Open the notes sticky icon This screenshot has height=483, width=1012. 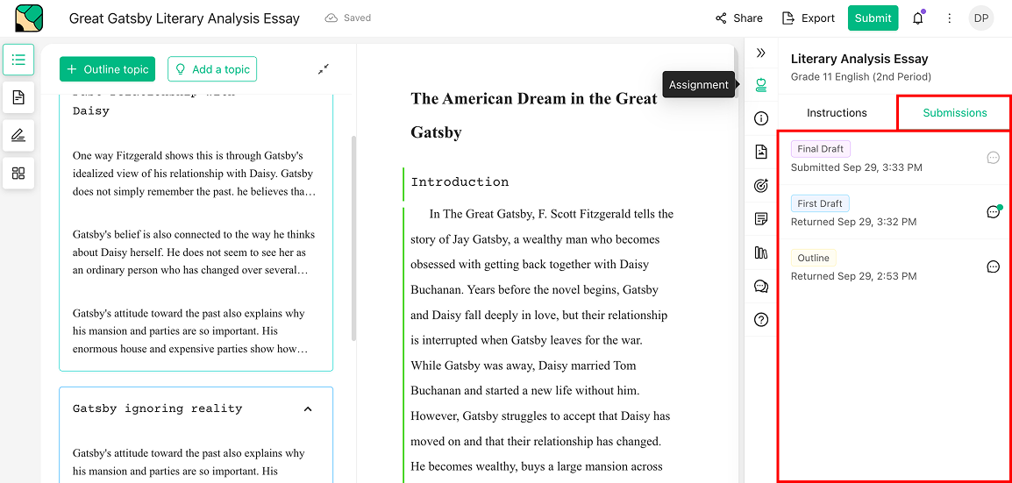[x=761, y=218]
